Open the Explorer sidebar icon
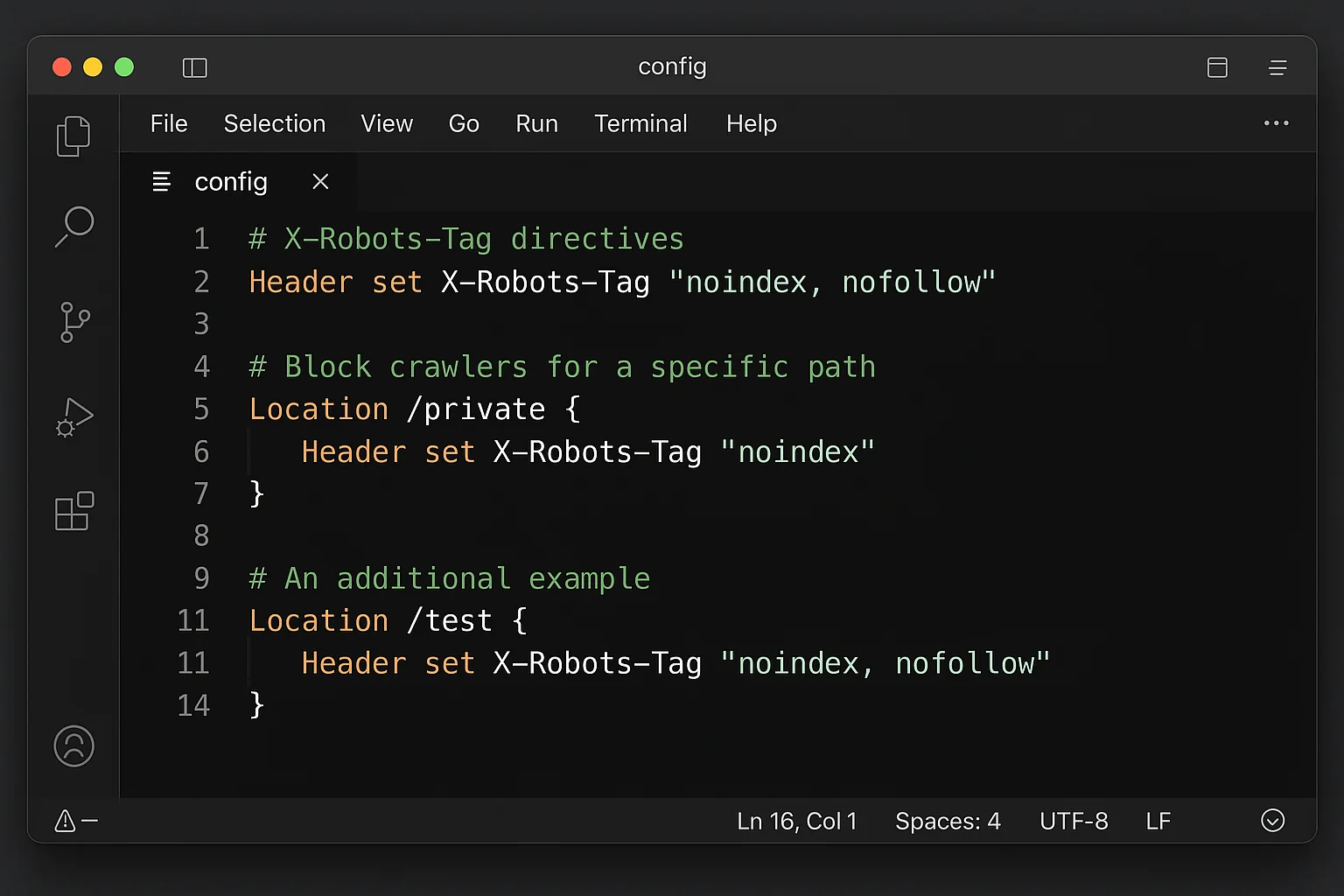The width and height of the screenshot is (1344, 896). [x=73, y=136]
